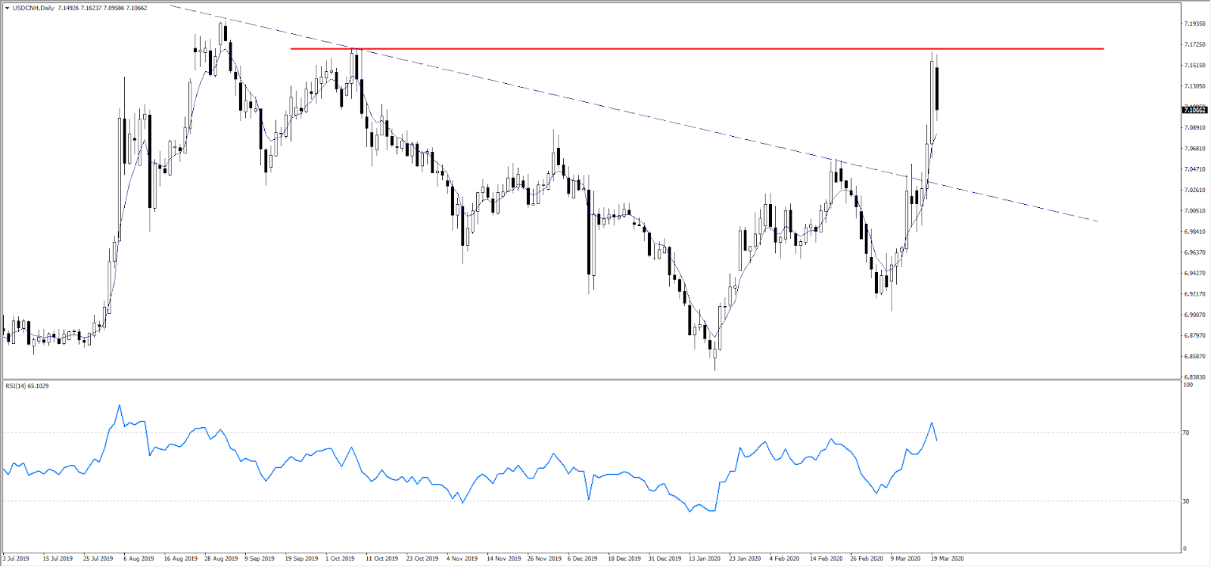Viewport: 1211px width, 567px height.
Task: Select the red horizontal resistance line
Action: [x=696, y=49]
